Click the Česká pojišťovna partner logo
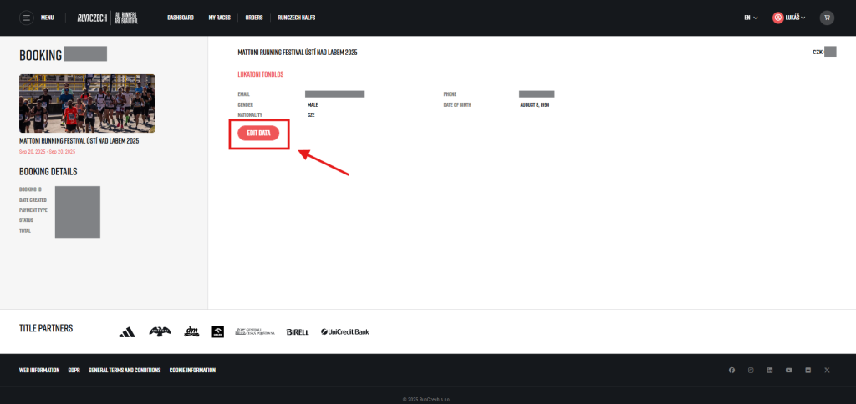 tap(255, 331)
